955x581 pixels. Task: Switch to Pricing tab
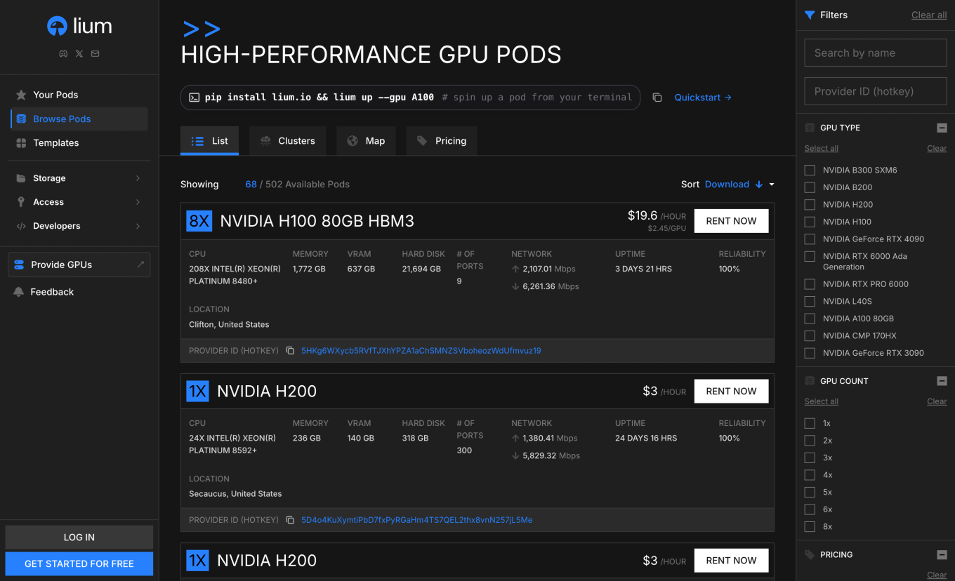442,141
